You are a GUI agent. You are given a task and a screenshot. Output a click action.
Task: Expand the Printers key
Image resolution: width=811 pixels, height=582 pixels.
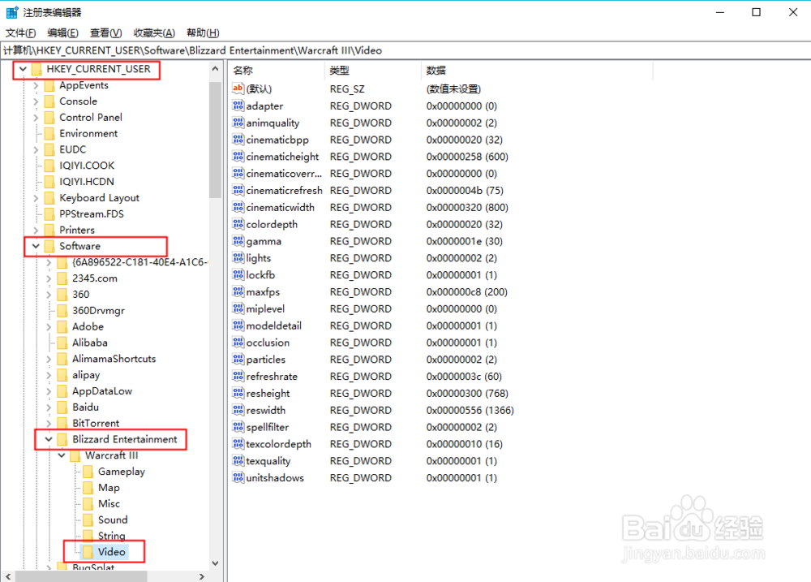pyautogui.click(x=36, y=230)
